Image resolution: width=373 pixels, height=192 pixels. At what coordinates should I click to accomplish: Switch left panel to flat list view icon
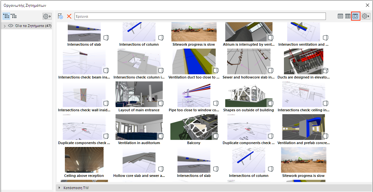click(6, 16)
